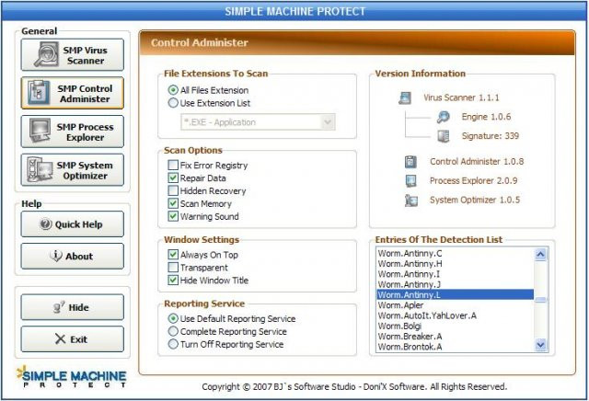Uncheck the Repair Data option

point(173,178)
